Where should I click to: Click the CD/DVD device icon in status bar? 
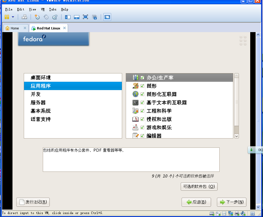(x=218, y=213)
